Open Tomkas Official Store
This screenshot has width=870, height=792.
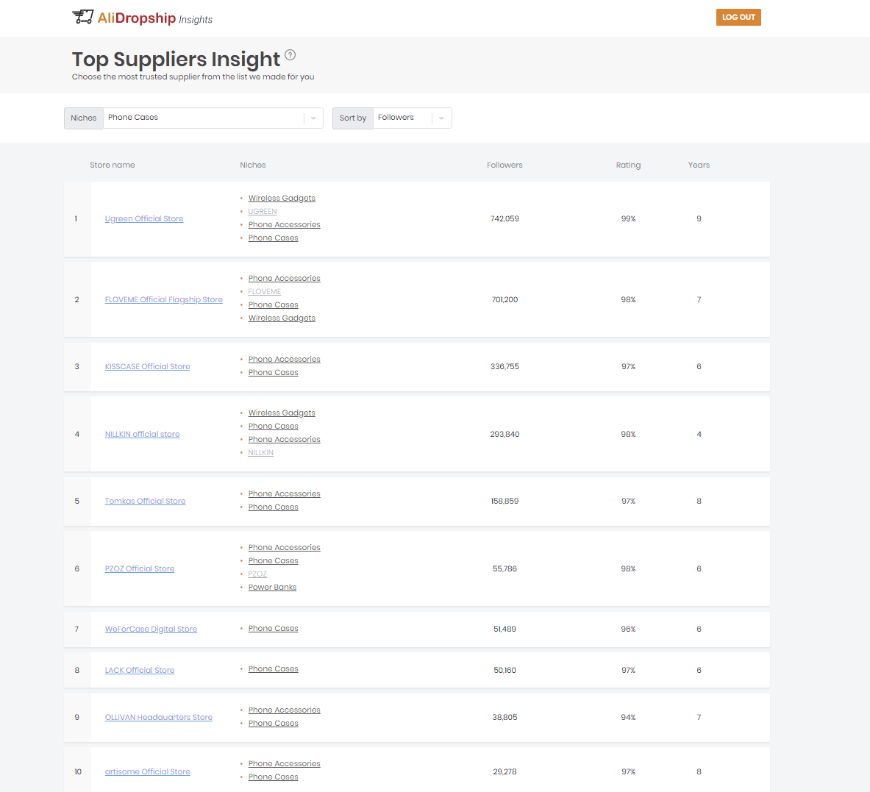pos(145,501)
